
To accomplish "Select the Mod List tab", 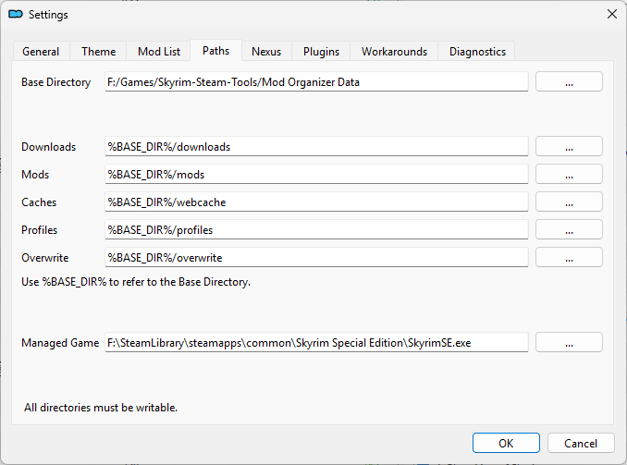I will click(x=158, y=52).
